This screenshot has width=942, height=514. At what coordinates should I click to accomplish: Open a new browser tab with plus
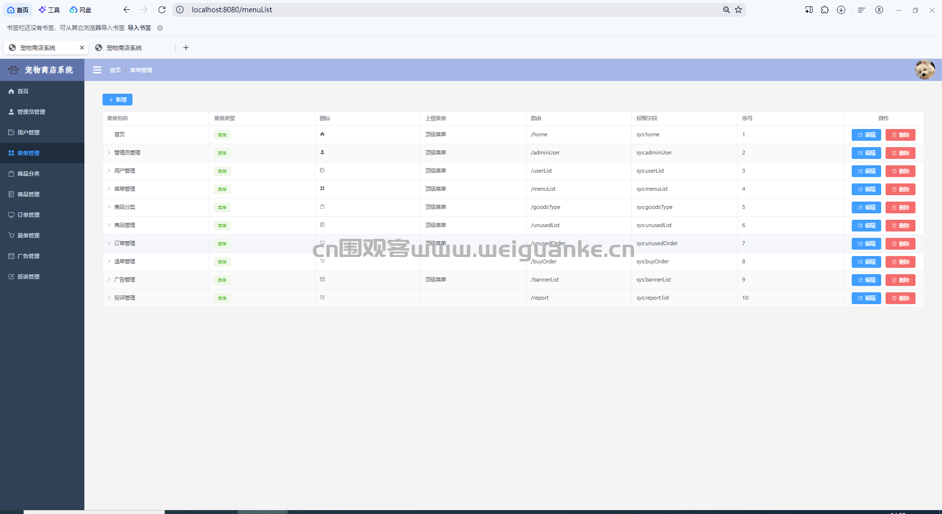(x=186, y=48)
